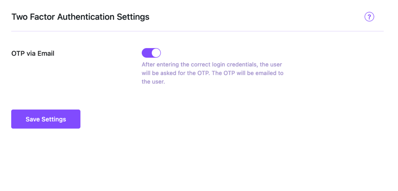Click the question mark help icon

pyautogui.click(x=369, y=17)
